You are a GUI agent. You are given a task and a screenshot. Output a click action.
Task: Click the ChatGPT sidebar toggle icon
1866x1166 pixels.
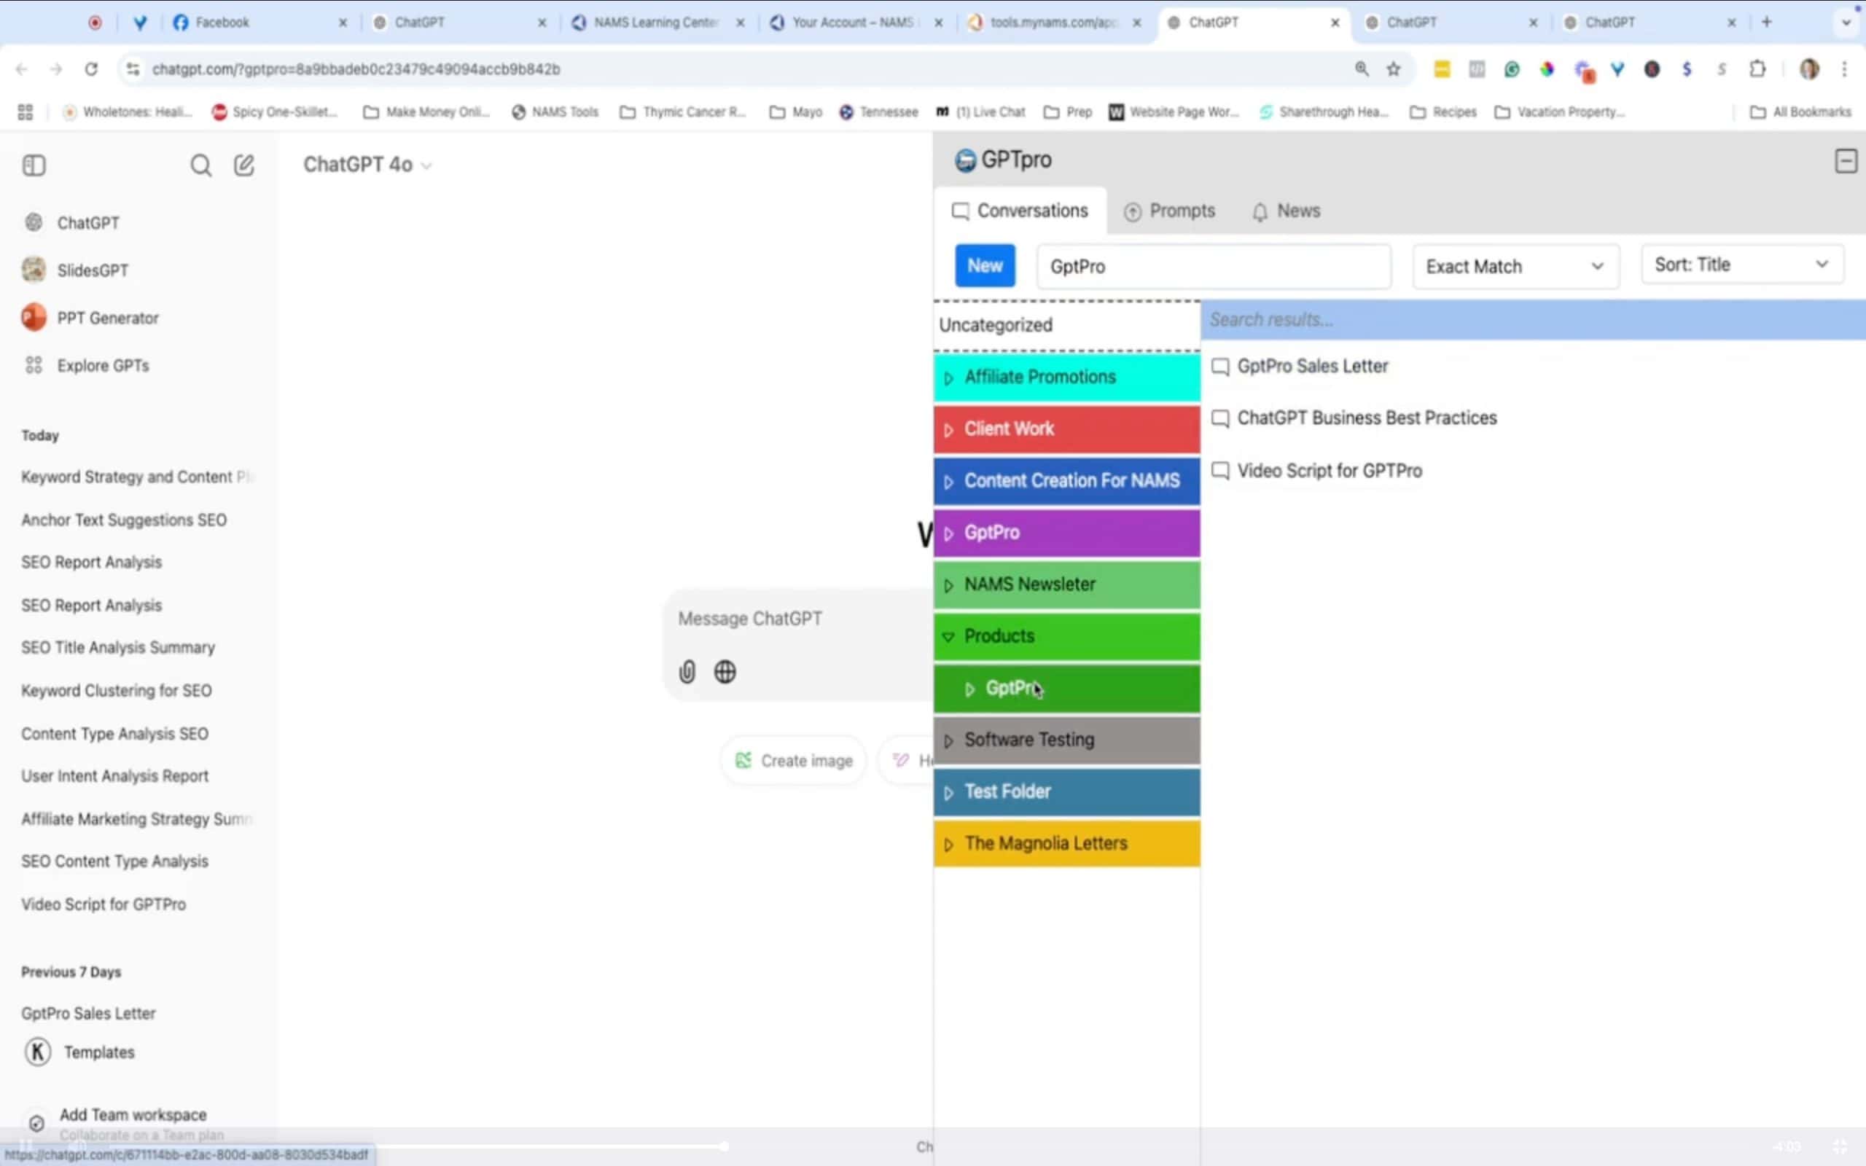34,165
